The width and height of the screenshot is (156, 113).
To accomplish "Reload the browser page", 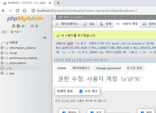I will (x=18, y=11).
